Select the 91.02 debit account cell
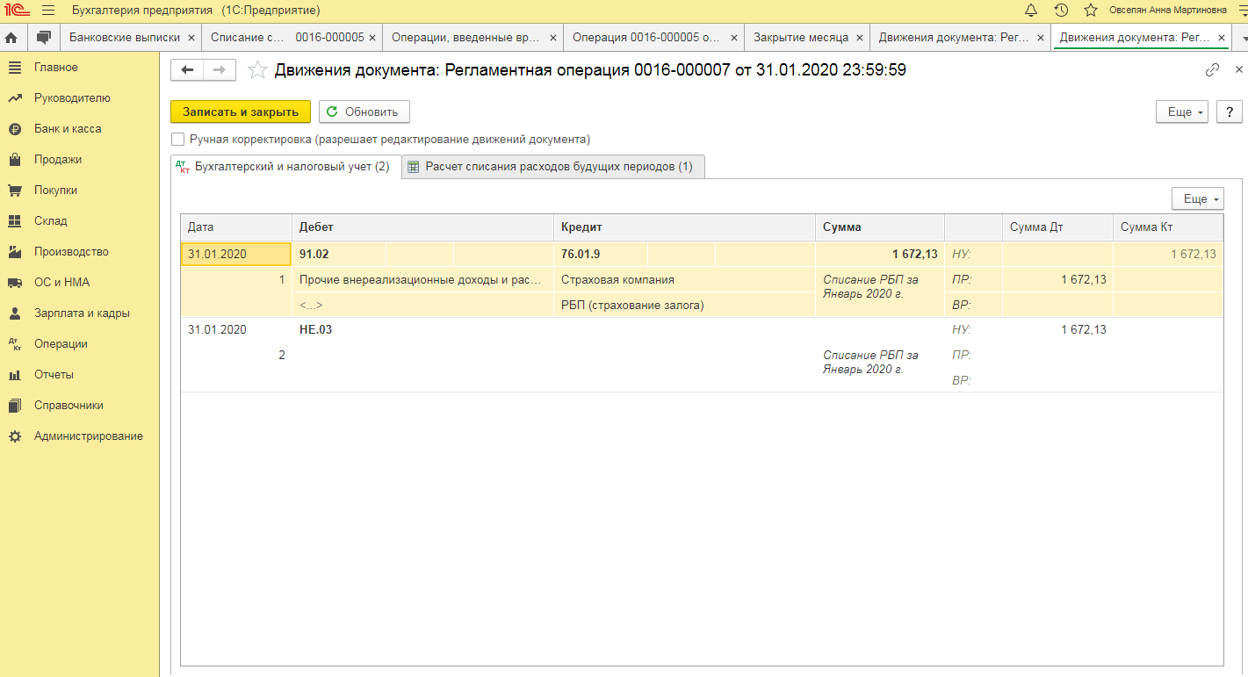The image size is (1248, 677). coord(338,254)
